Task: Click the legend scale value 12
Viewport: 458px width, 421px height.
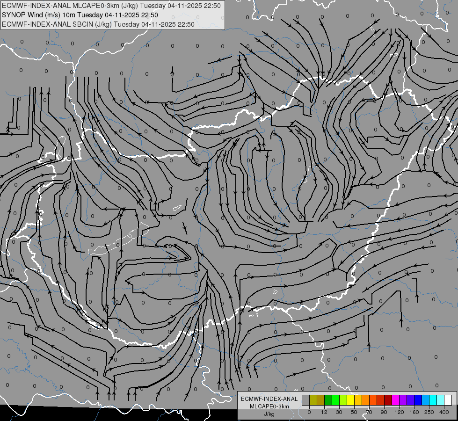Action: 324,412
